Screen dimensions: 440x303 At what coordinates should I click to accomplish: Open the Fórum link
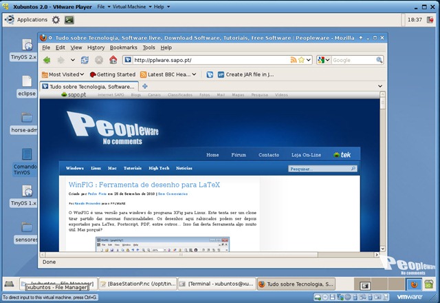coord(239,155)
